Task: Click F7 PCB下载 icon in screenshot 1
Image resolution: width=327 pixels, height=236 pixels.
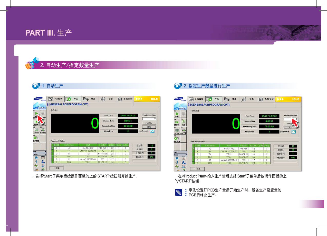Action: tap(43, 130)
